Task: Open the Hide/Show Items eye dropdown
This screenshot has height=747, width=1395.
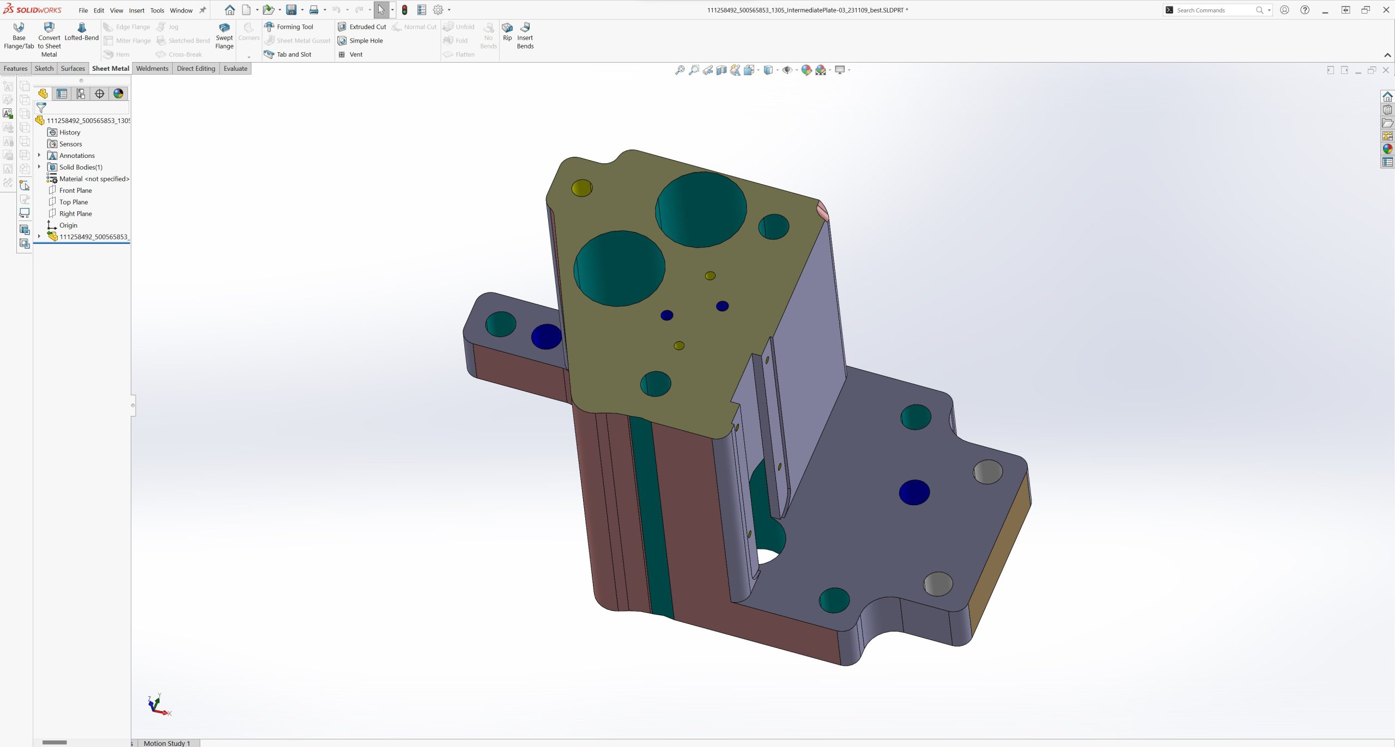Action: [797, 70]
